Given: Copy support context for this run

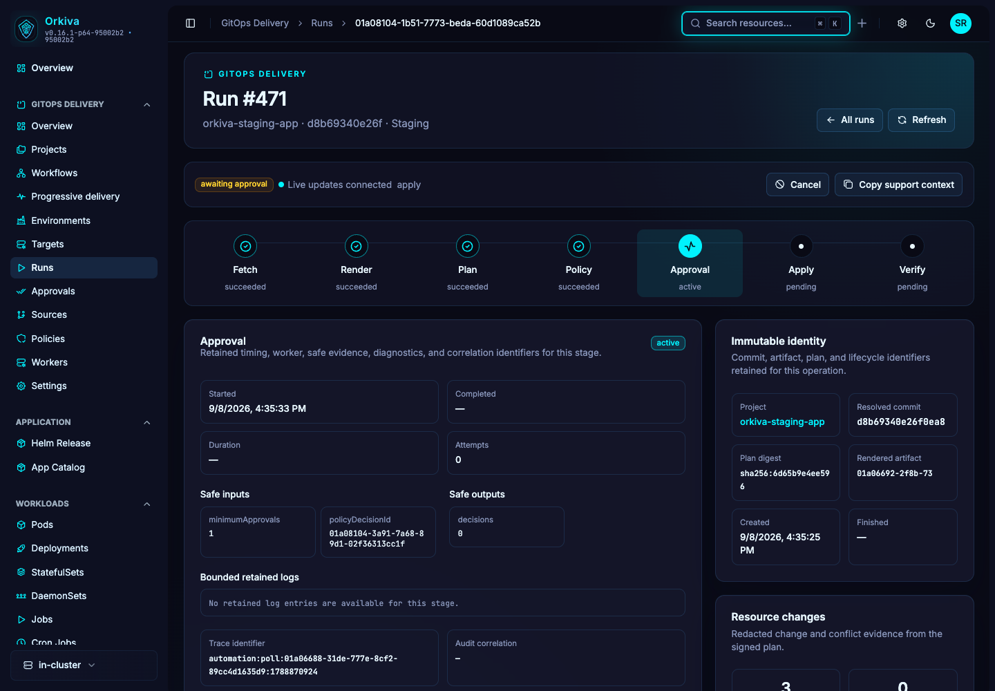Looking at the screenshot, I should tap(898, 184).
